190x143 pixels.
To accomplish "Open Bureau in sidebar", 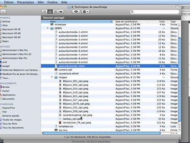I will [6, 87].
